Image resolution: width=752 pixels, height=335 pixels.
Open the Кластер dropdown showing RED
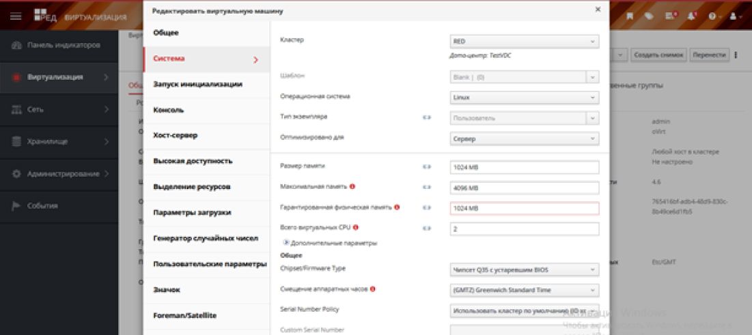(x=524, y=41)
